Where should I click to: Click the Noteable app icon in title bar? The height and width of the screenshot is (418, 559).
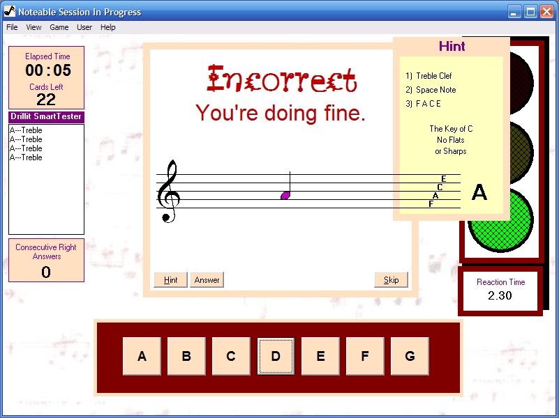coord(10,11)
